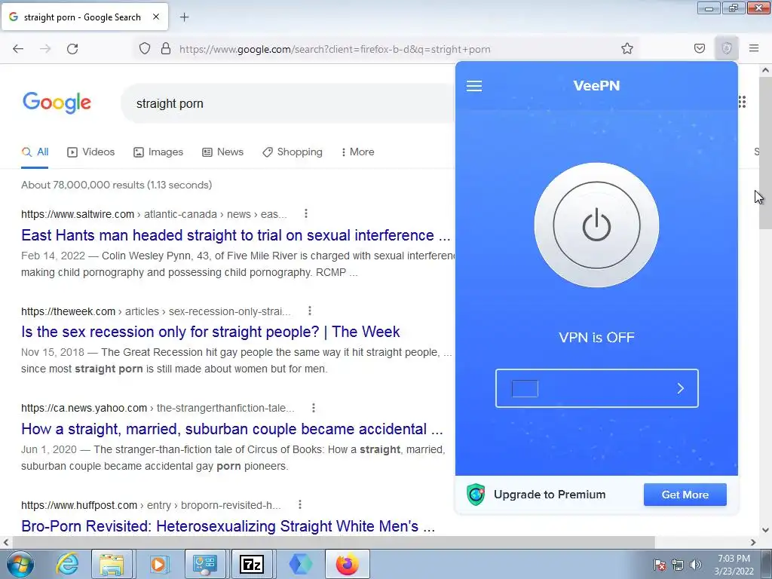Screen dimensions: 772x579
Task: Reload the current page
Action: click(72, 49)
